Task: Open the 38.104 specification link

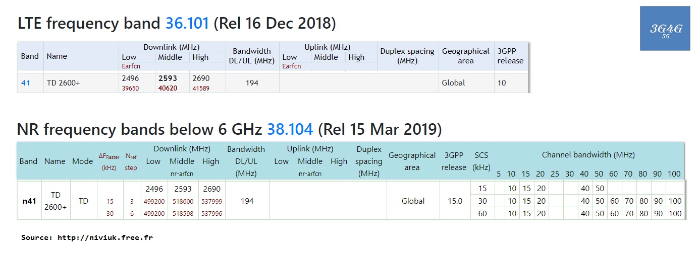Action: (290, 129)
